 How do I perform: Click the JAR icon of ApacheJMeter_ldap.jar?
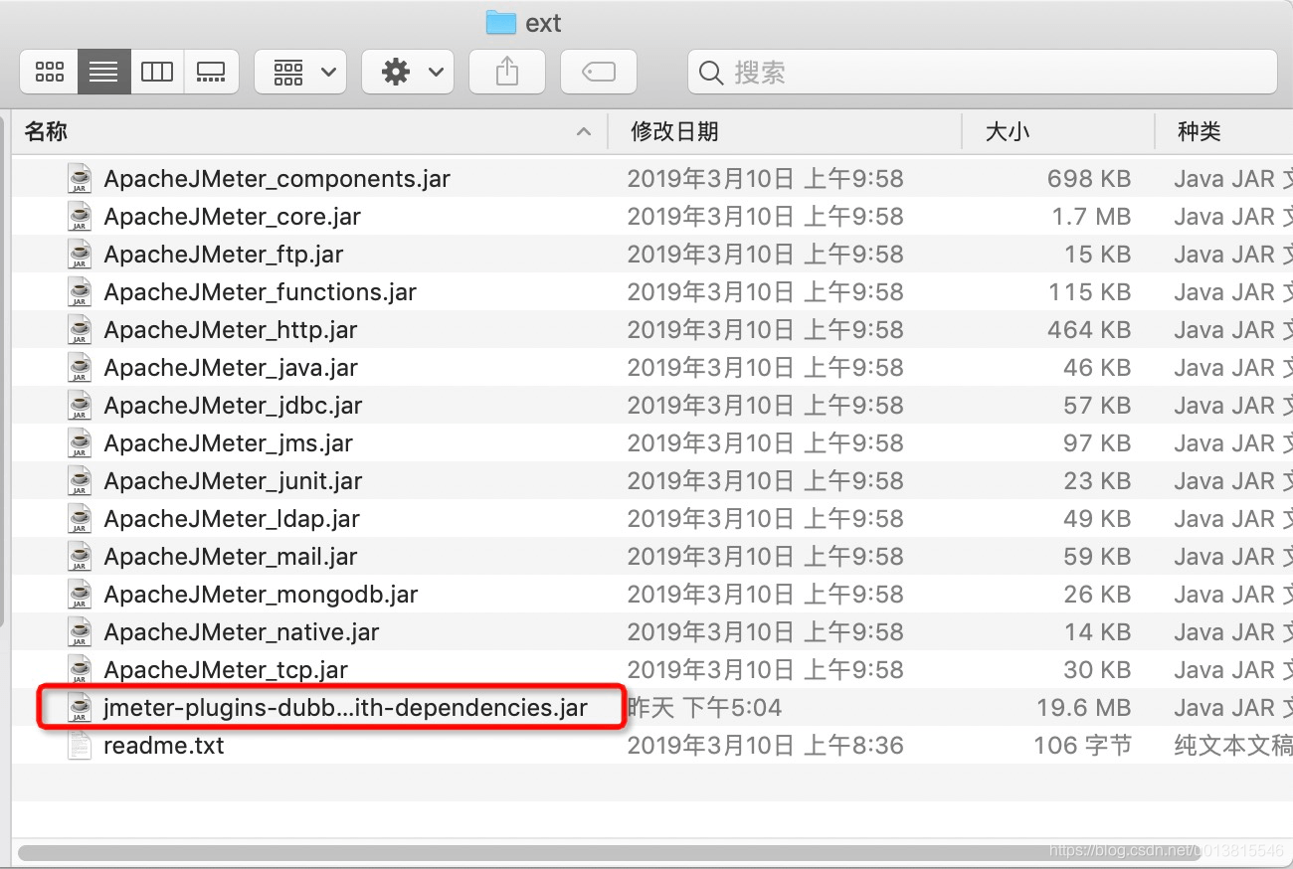pos(80,519)
